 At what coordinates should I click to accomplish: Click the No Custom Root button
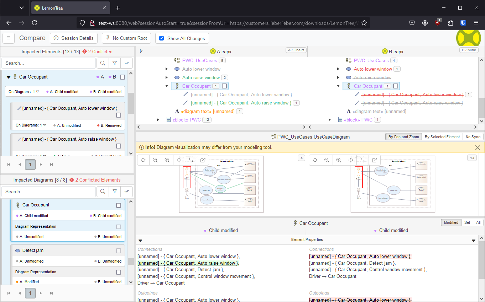(126, 38)
